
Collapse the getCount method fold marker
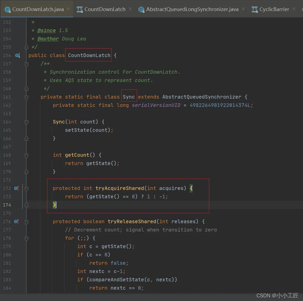pos(27,155)
